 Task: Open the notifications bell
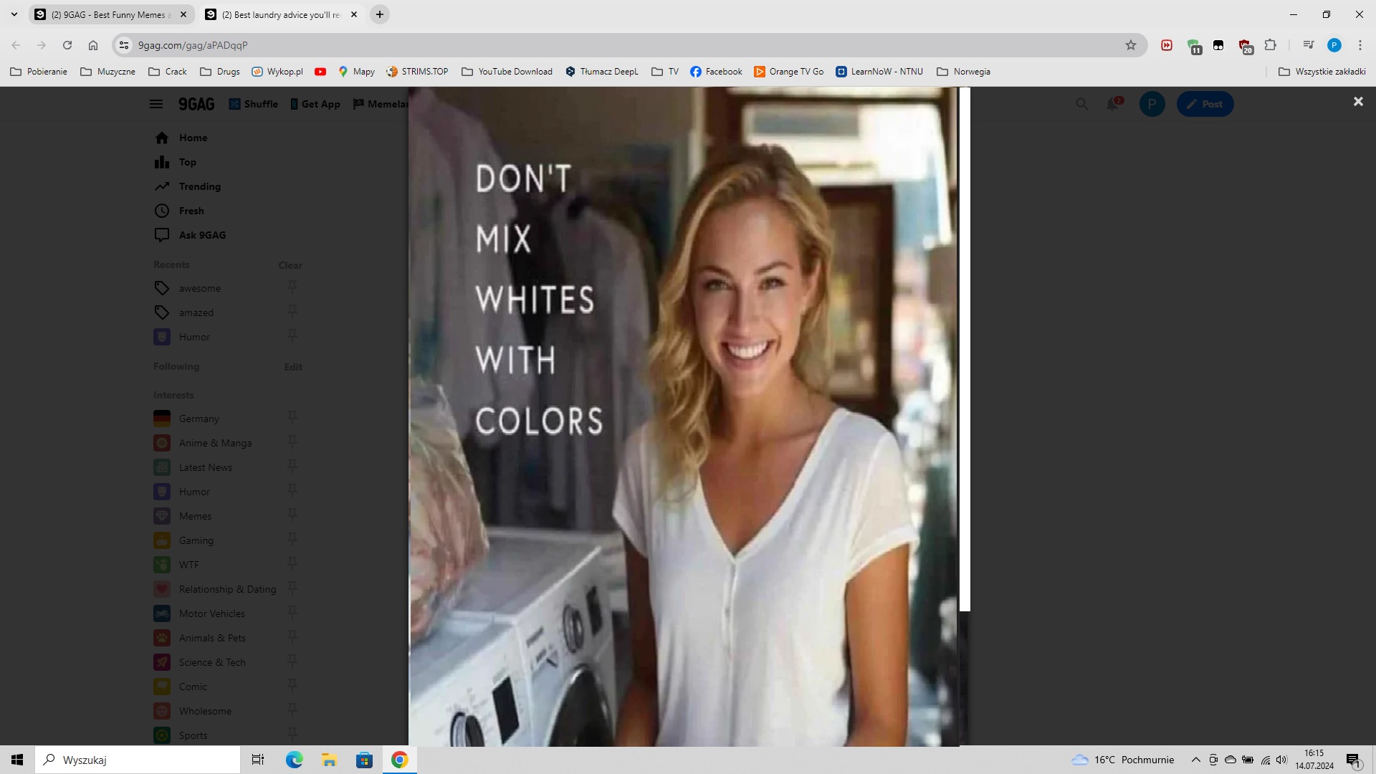1112,104
